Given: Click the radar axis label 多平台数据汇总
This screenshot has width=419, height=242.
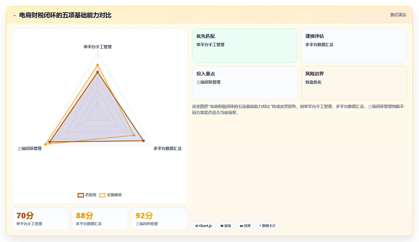Looking at the screenshot, I should (168, 149).
